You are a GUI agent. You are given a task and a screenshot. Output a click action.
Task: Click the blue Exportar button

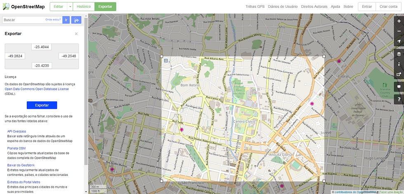click(42, 105)
